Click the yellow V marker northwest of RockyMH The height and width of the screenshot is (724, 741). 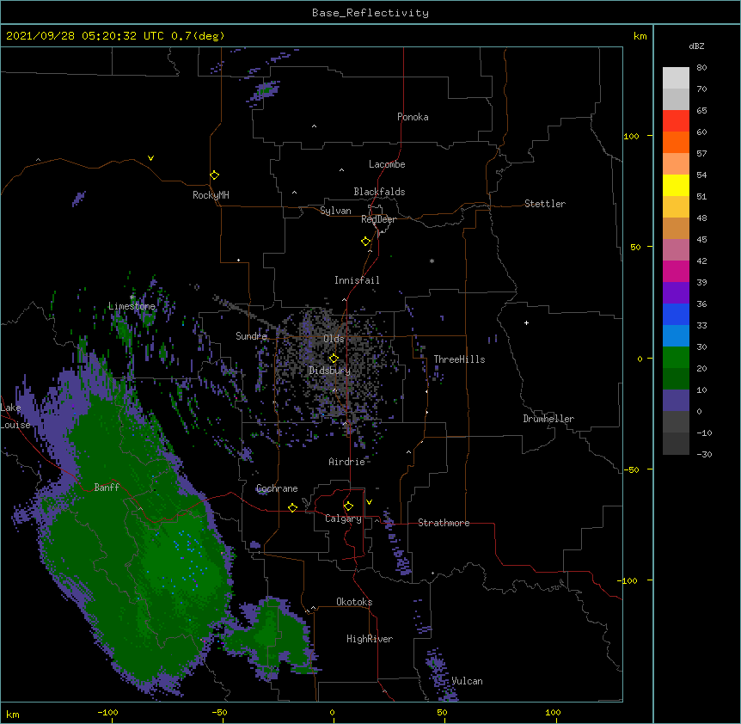coord(150,158)
